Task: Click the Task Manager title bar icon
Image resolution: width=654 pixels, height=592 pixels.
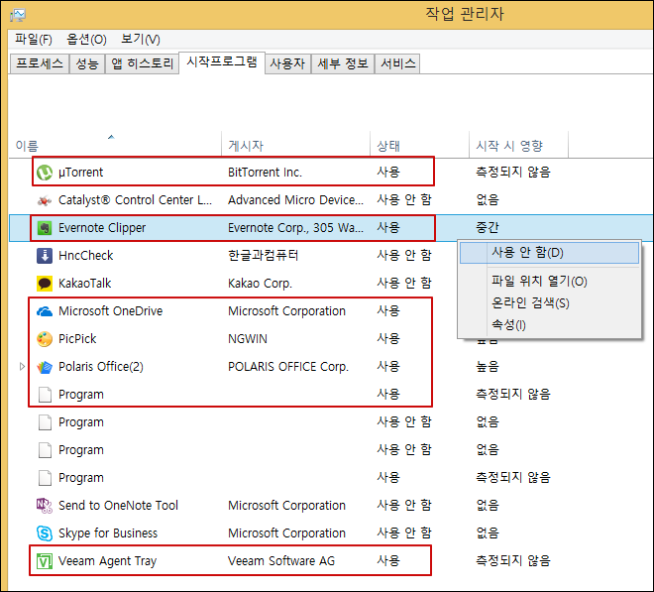Action: pos(18,15)
